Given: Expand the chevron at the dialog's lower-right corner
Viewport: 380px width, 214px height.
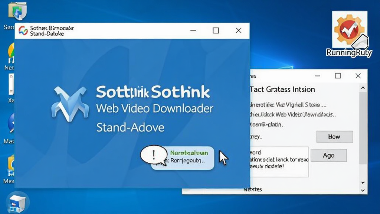Looking at the screenshot, I should click(x=363, y=191).
